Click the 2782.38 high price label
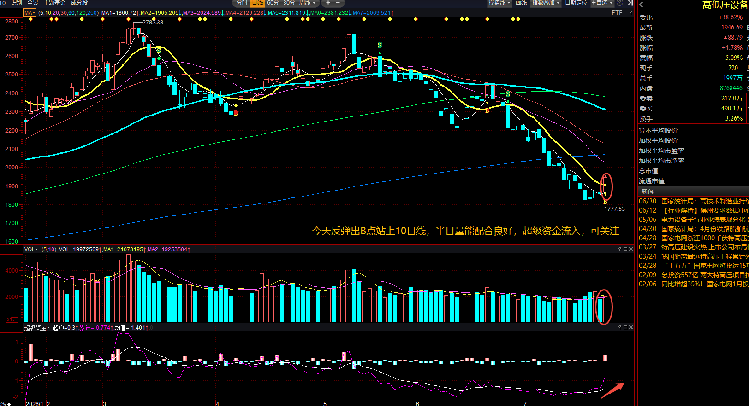Screen dimensions: 749x406 pyautogui.click(x=153, y=22)
